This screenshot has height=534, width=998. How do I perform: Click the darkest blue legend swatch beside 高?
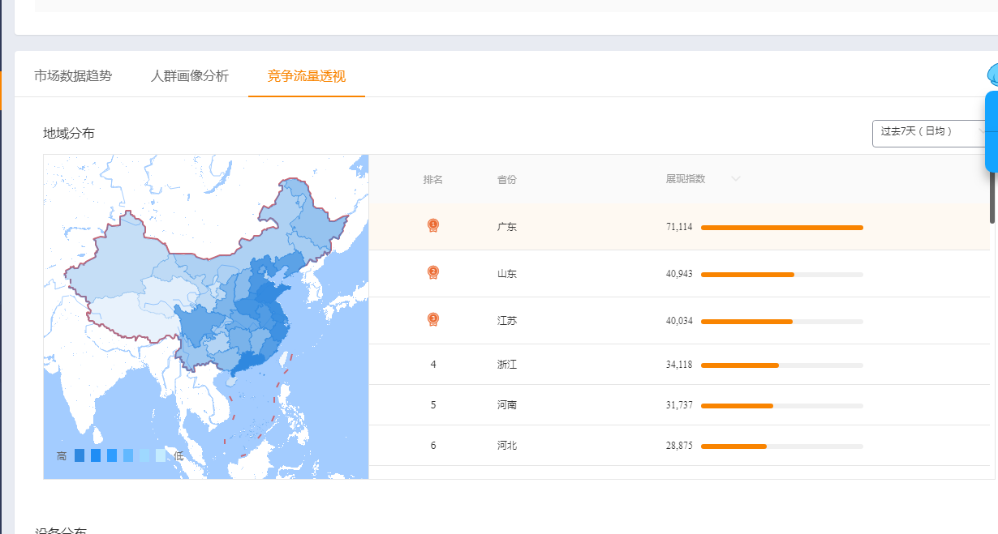[x=80, y=455]
